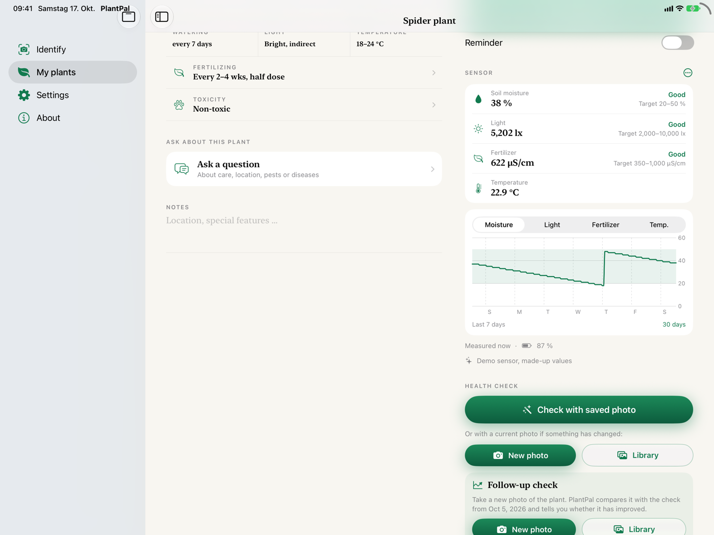Click the Target 350–1,000 µS/cm text

click(x=649, y=164)
